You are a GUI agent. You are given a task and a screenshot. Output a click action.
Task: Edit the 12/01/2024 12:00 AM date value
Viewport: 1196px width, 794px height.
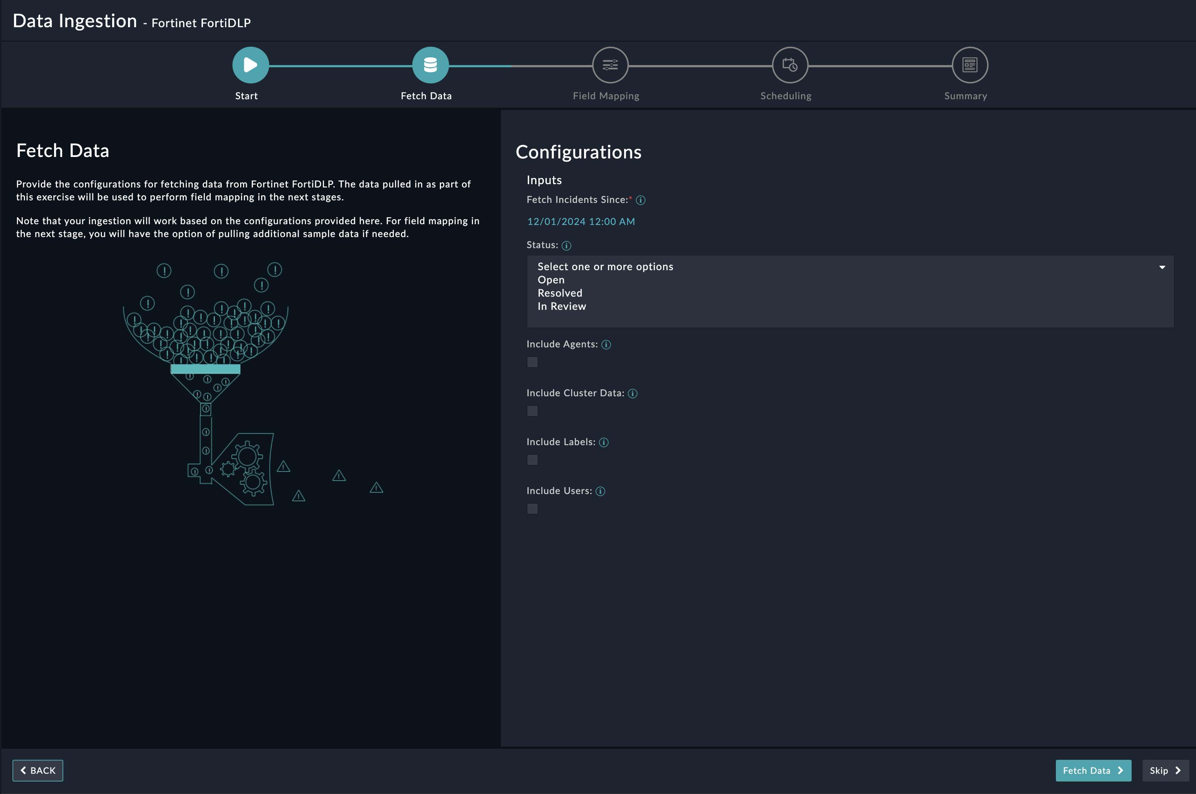(581, 221)
